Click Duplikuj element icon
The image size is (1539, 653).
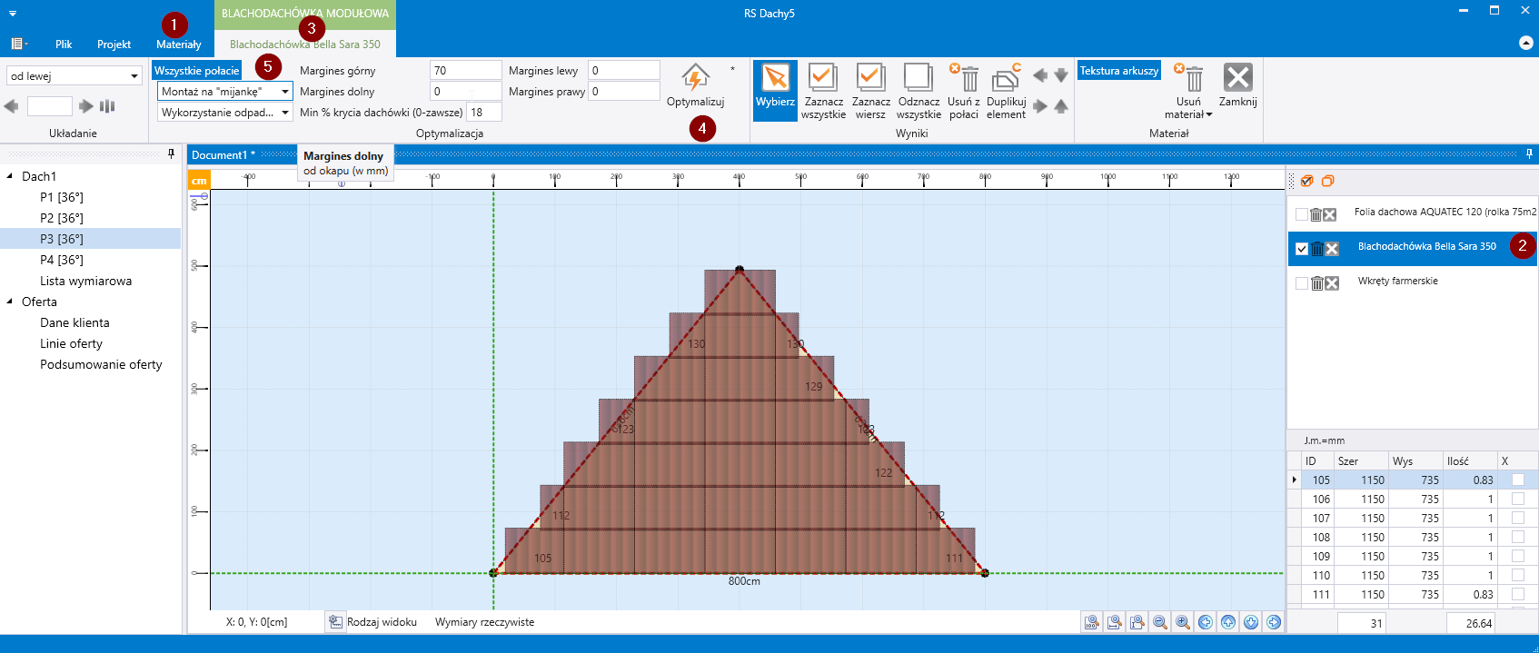coord(1005,79)
